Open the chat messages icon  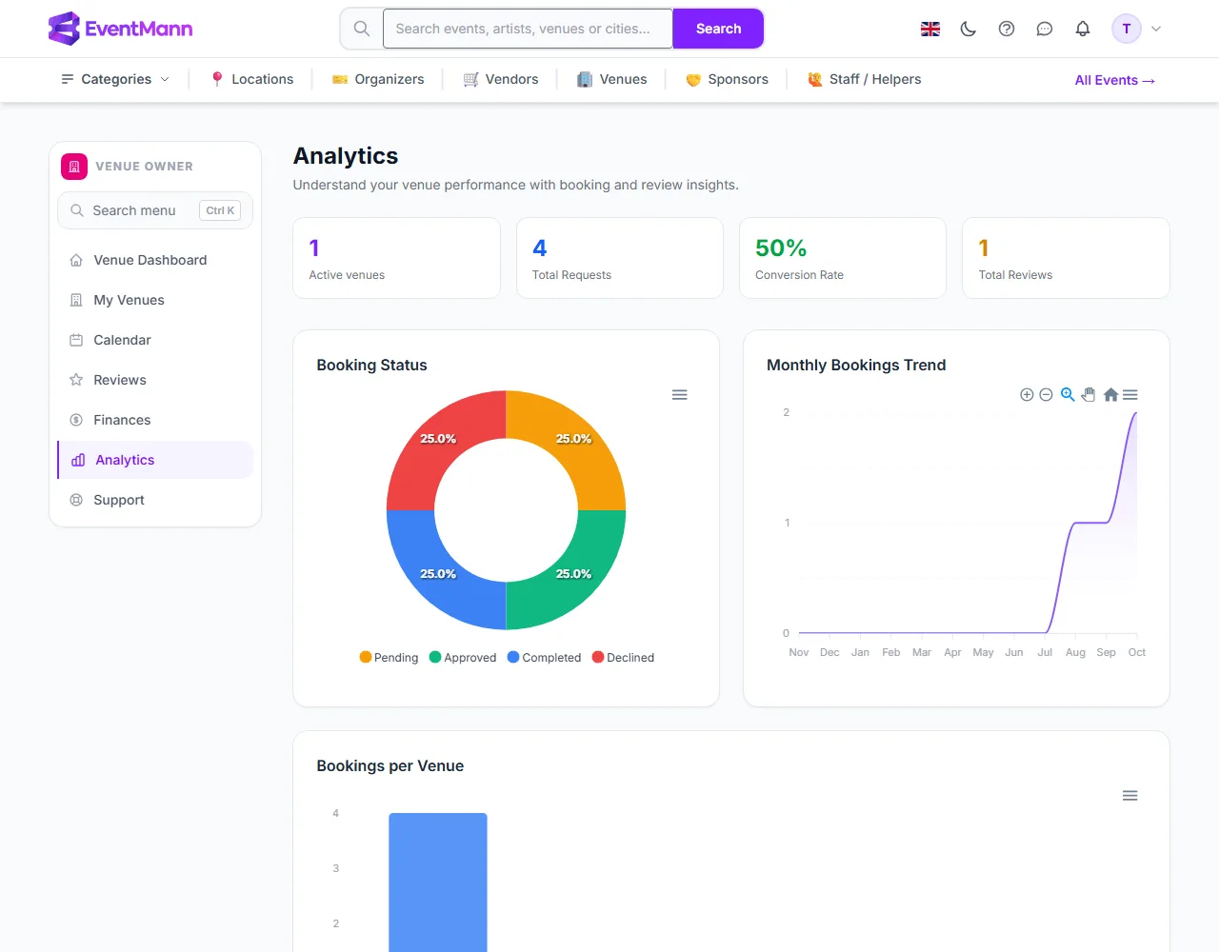(x=1045, y=29)
